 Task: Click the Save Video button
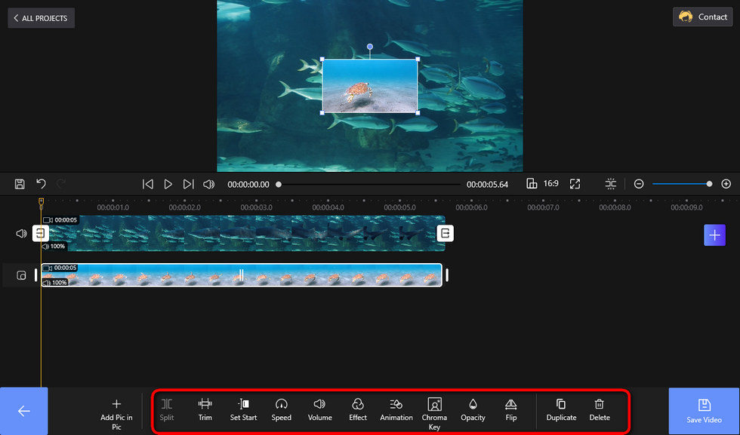[x=704, y=411]
